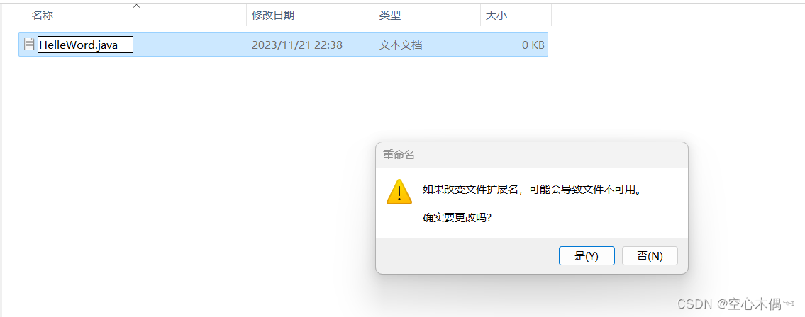The image size is (805, 317).
Task: Click the divider between 名称 and 修改日期
Action: [x=246, y=16]
